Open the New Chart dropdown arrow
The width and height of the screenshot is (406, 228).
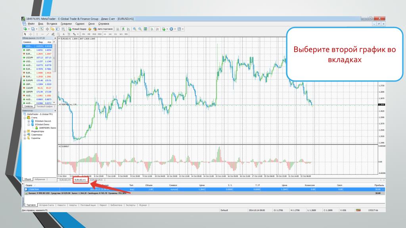(x=29, y=29)
